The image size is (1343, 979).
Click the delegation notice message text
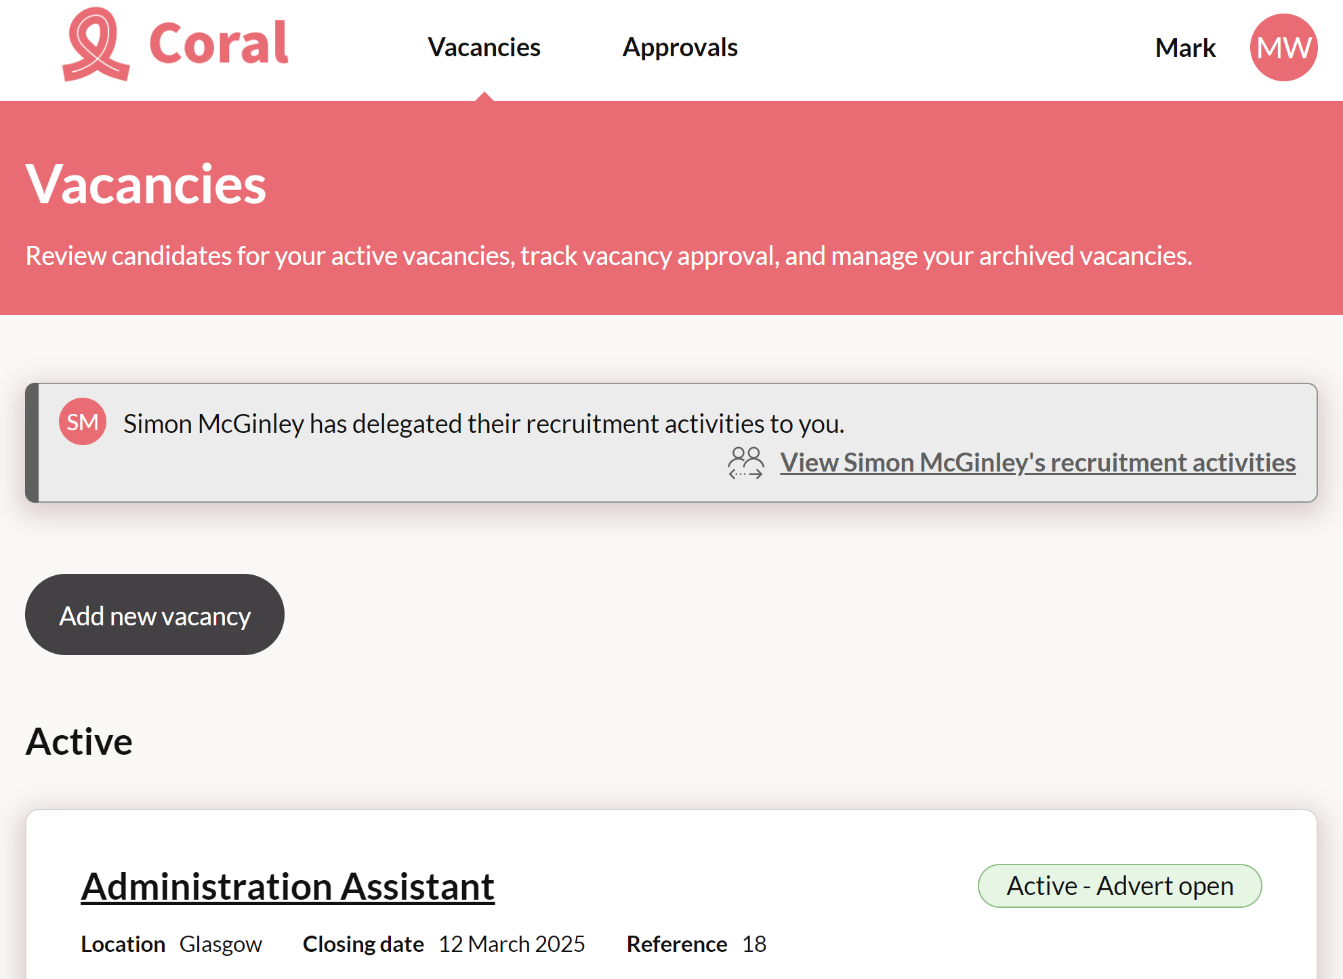click(x=484, y=424)
